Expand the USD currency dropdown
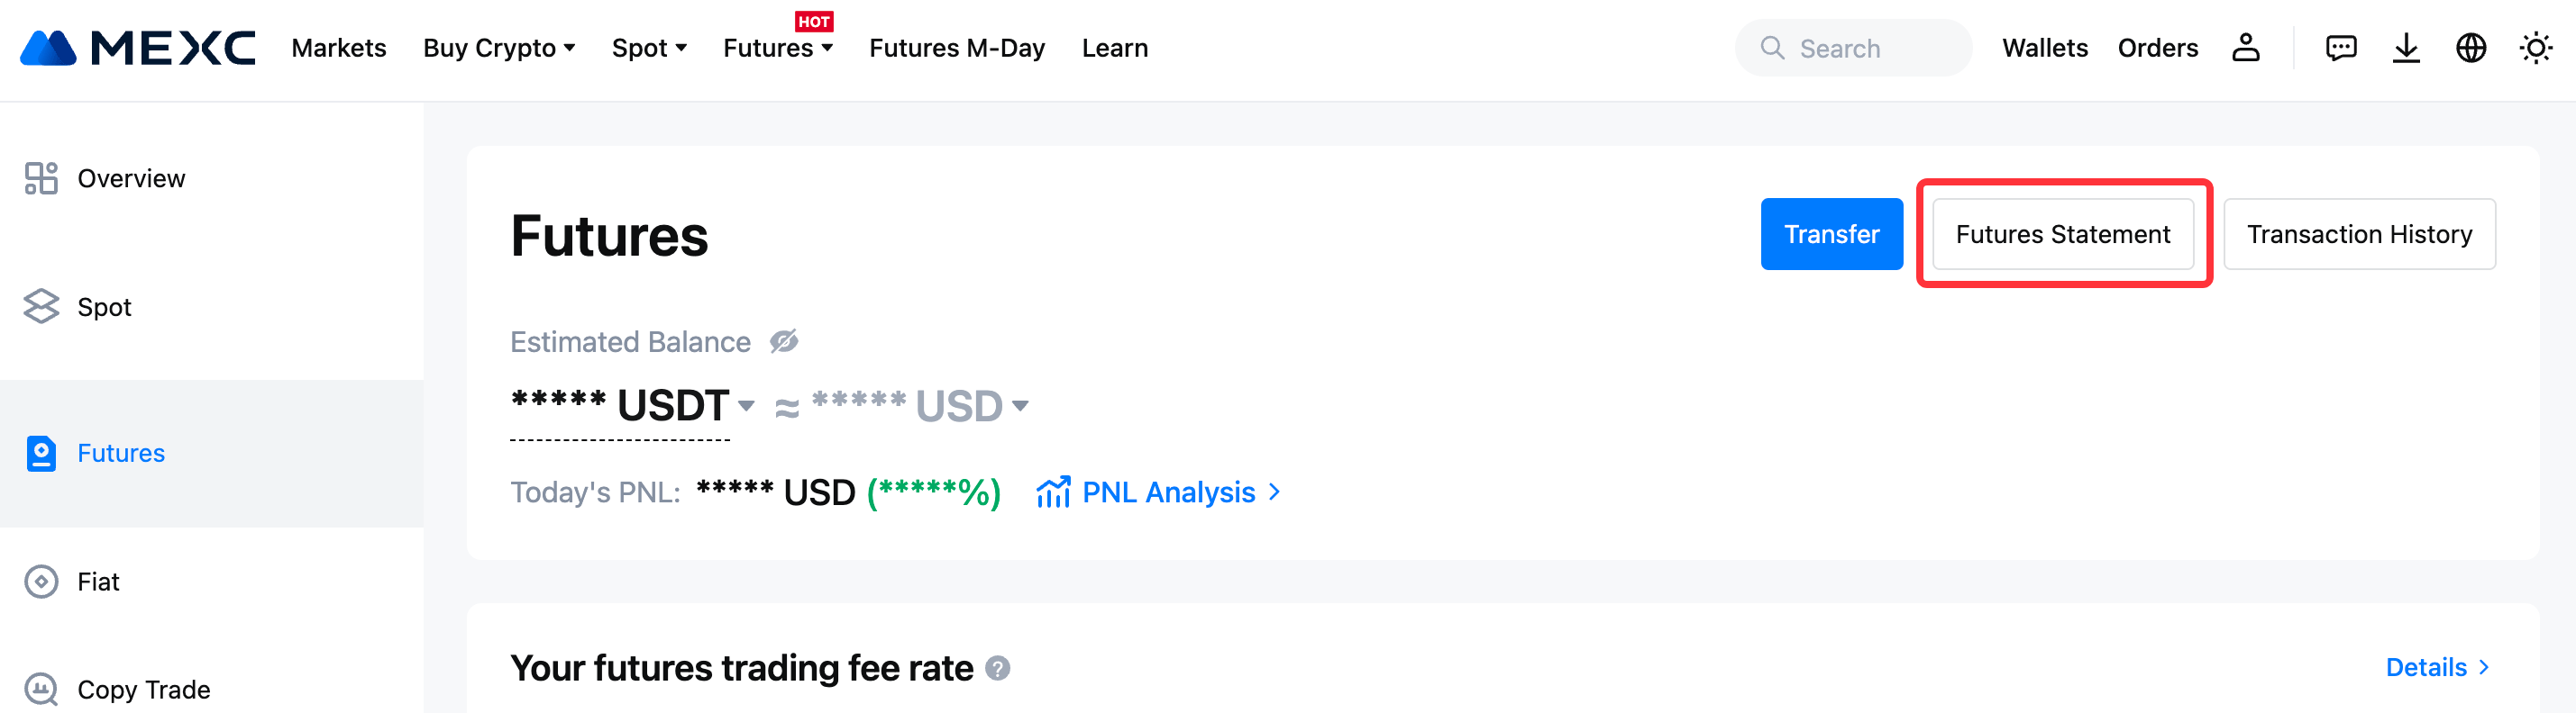Viewport: 2576px width, 713px height. [x=1020, y=405]
